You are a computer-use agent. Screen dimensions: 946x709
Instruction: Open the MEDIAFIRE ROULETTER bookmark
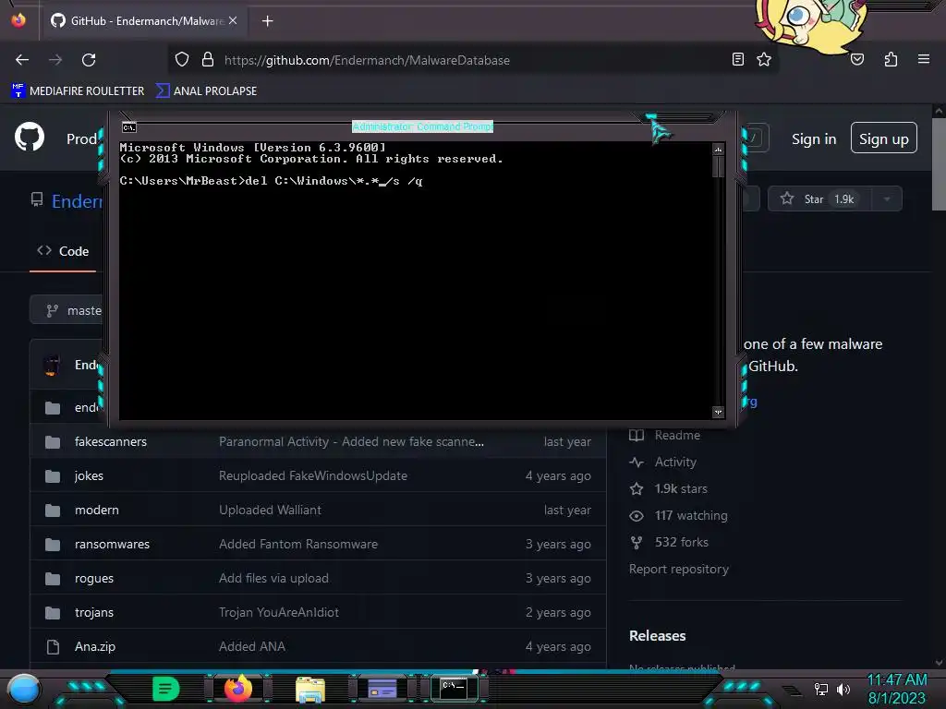point(78,91)
